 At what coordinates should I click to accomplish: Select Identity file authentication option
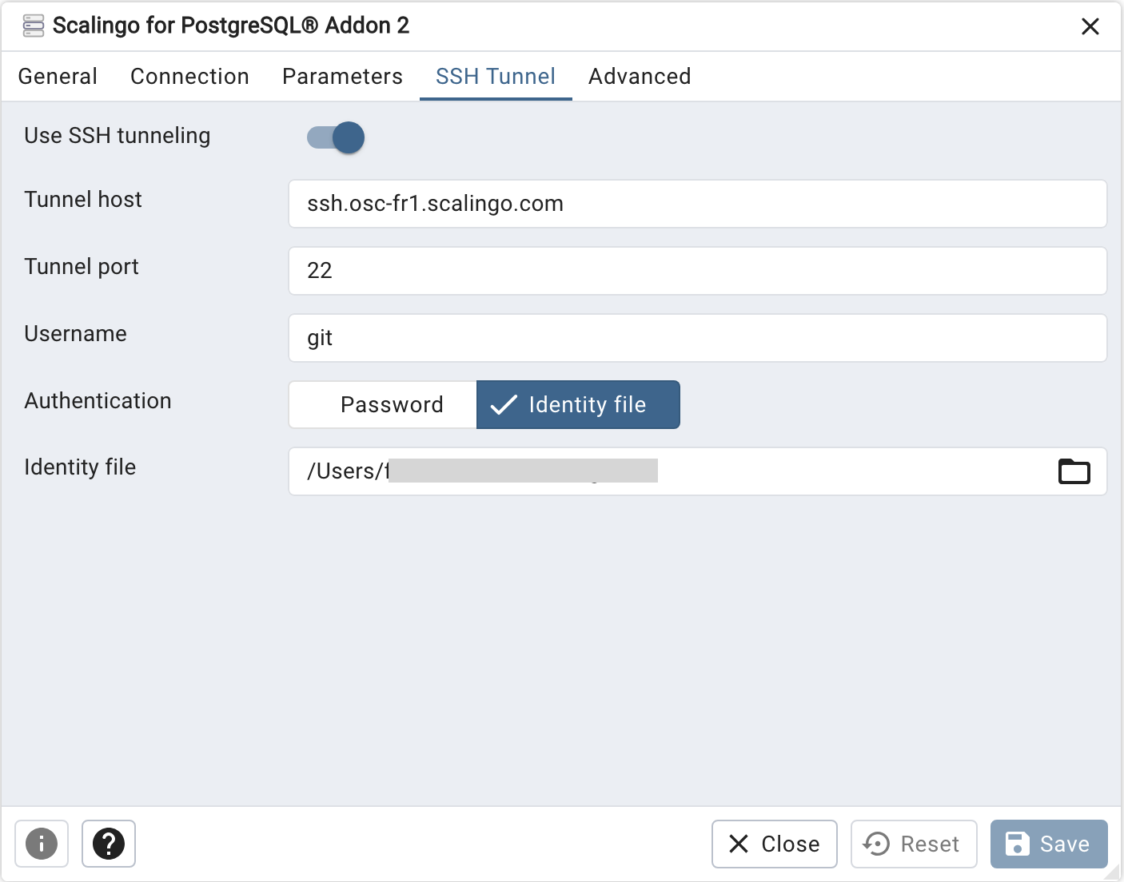click(578, 404)
